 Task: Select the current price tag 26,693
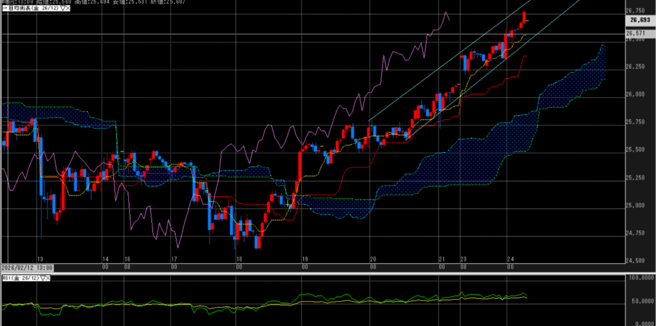click(x=638, y=20)
